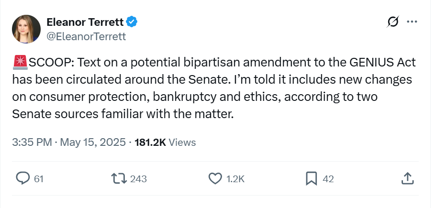Screen dimensions: 435x208
Task: Open the @EleanorTerrett handle link
Action: pos(86,36)
